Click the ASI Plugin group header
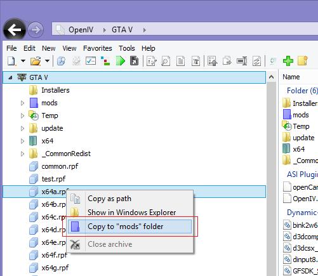 pos(302,174)
